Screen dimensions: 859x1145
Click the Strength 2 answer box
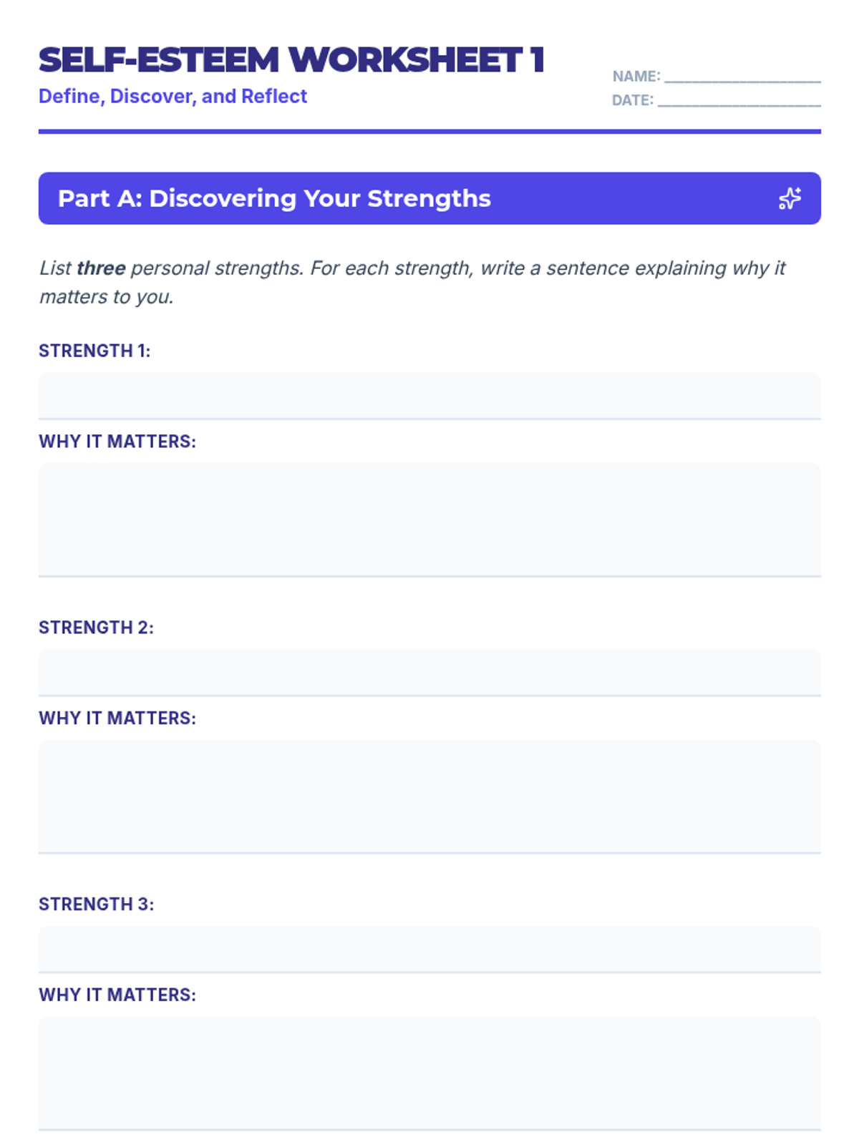coord(429,671)
